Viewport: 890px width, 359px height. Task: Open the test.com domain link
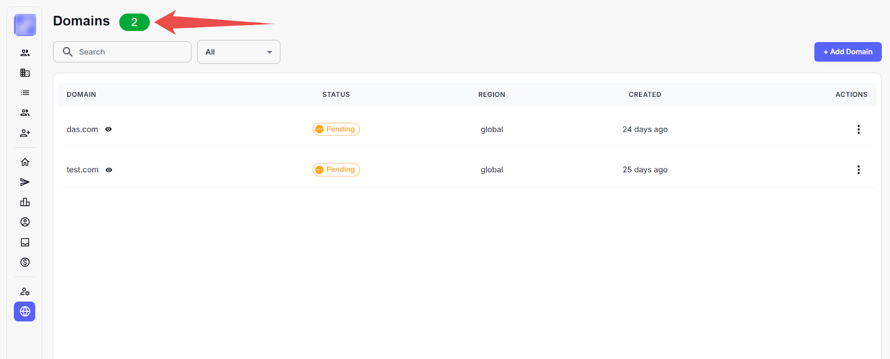(82, 170)
